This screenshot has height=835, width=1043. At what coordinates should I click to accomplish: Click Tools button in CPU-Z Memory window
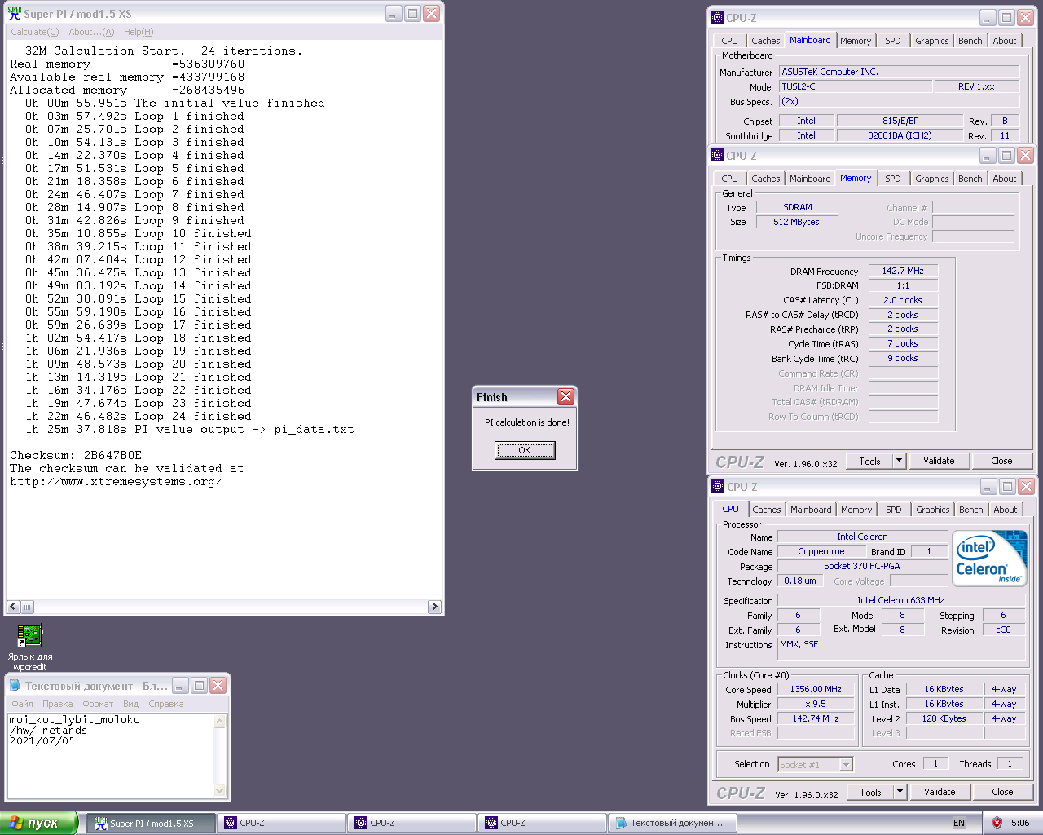(x=869, y=461)
